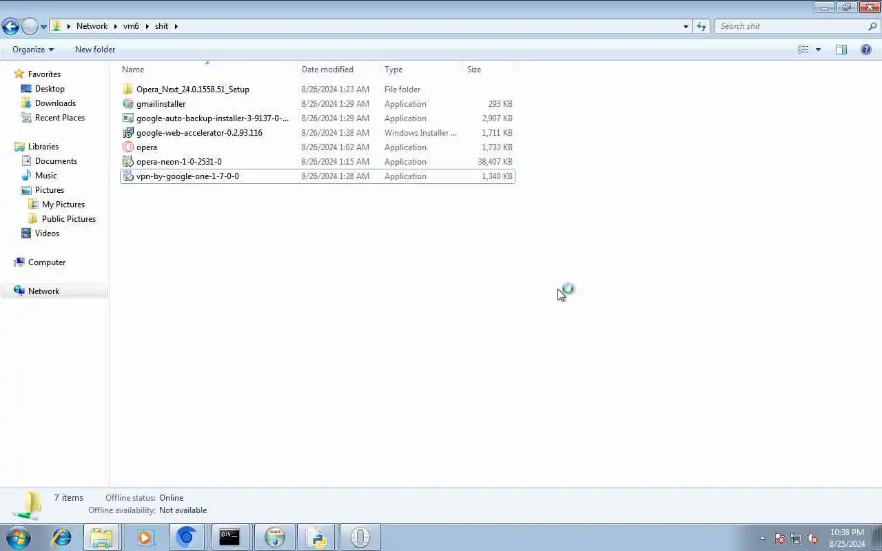Open the view options dropdown arrow

[x=818, y=50]
